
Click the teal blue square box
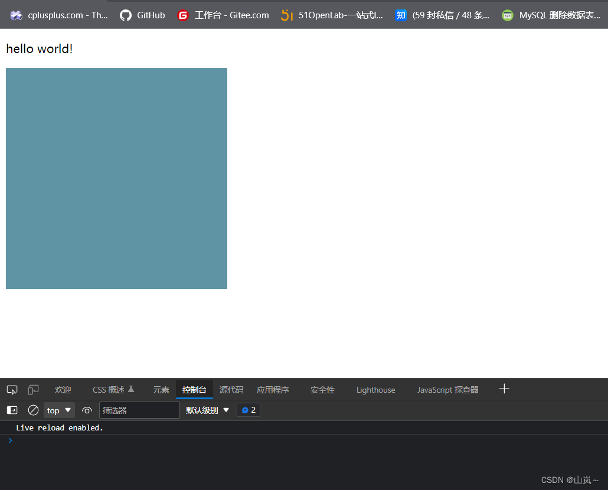[x=116, y=178]
